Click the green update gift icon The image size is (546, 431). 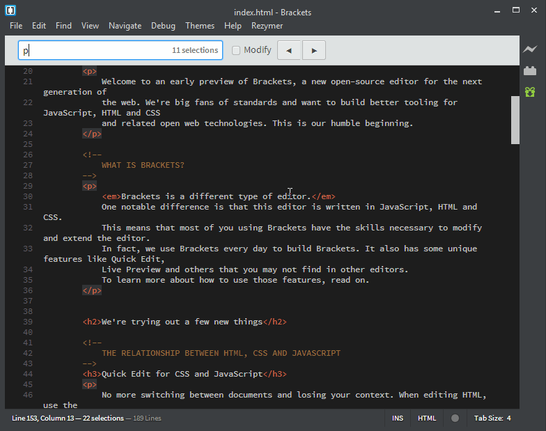click(x=530, y=91)
